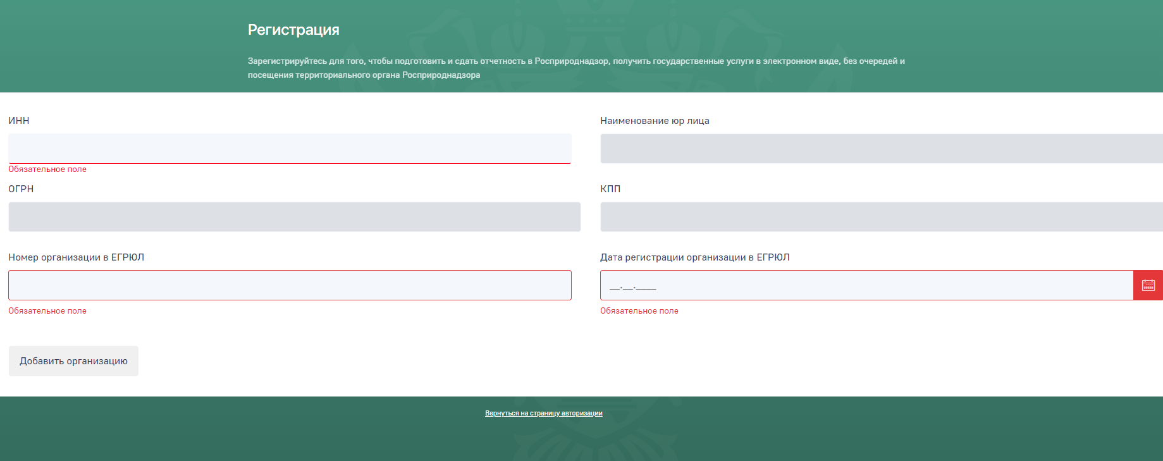Click the ОГРН field label
This screenshot has height=461, width=1163.
pyautogui.click(x=21, y=189)
